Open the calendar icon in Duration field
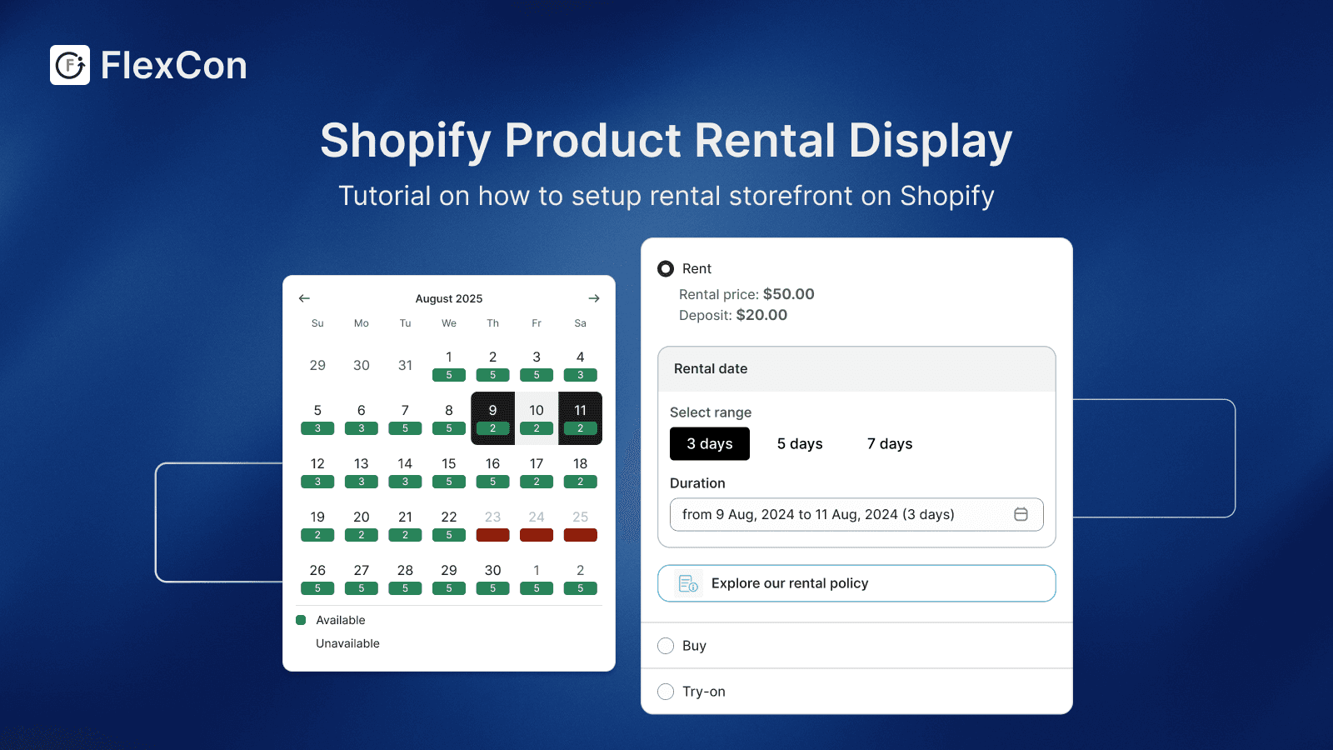The height and width of the screenshot is (750, 1333). click(1021, 514)
